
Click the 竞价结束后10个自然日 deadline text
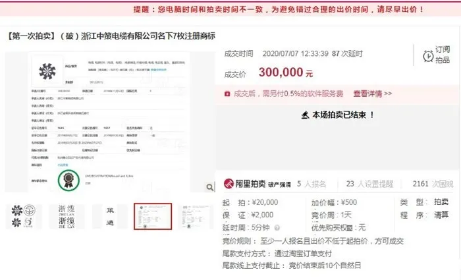point(325,266)
